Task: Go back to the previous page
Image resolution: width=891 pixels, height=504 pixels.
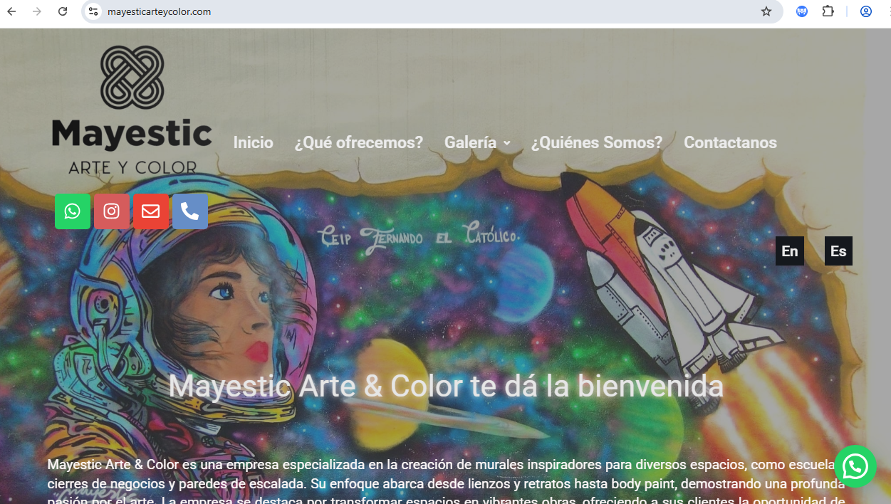Action: click(12, 11)
